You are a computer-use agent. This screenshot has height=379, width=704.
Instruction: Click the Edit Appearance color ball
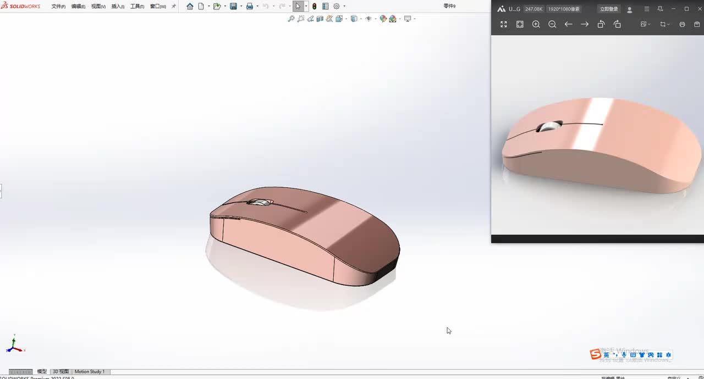pyautogui.click(x=383, y=19)
